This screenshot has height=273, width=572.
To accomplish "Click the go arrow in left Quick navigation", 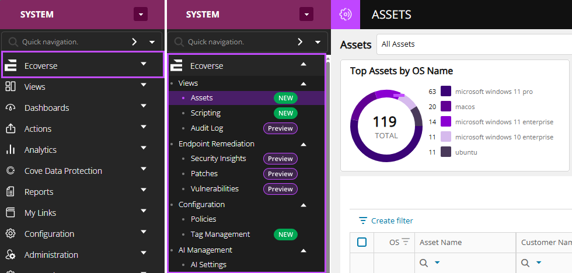I will (134, 42).
